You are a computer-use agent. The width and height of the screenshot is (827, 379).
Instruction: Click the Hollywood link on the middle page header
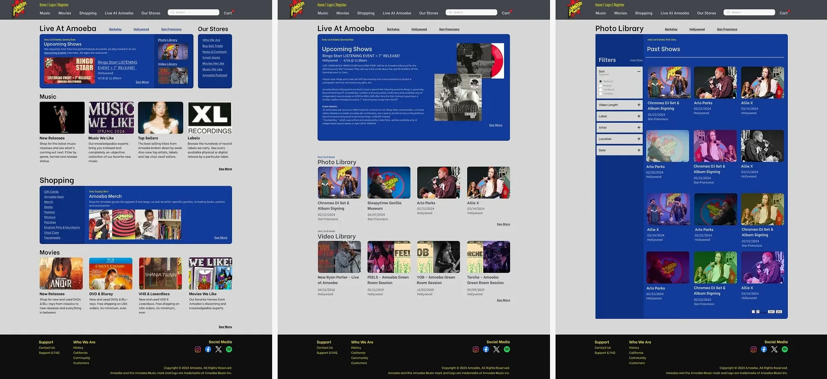(419, 29)
